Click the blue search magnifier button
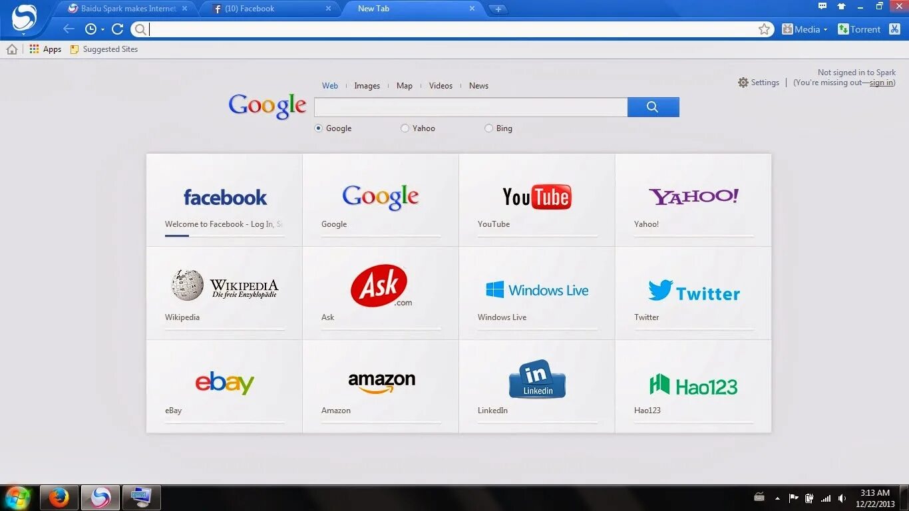Viewport: 909px width, 511px height. click(x=653, y=107)
